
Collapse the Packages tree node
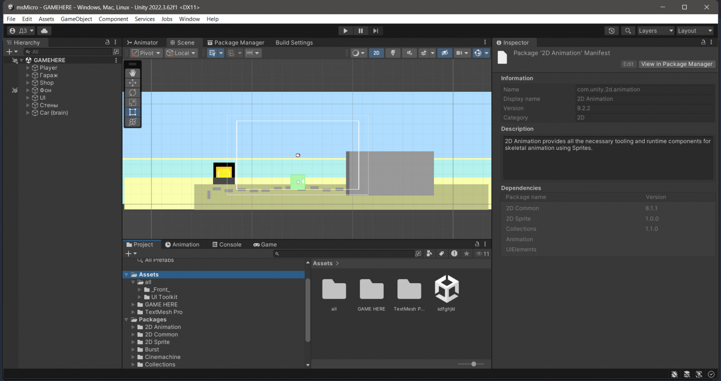(127, 320)
